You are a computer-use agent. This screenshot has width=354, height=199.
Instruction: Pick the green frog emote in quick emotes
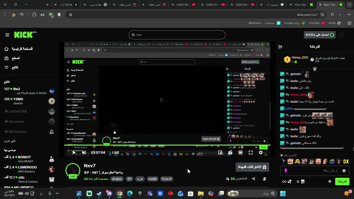click(x=332, y=161)
